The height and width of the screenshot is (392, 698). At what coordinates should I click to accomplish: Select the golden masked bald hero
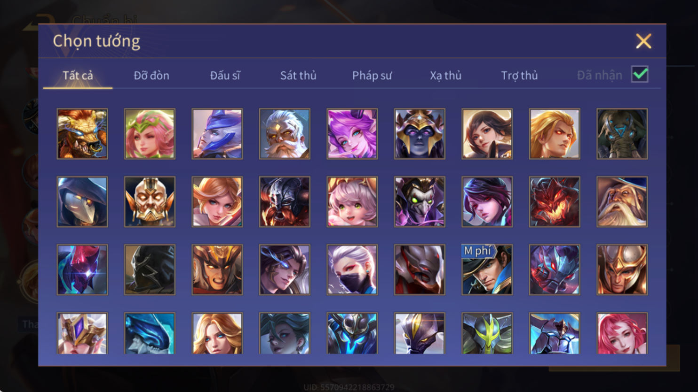pos(150,202)
